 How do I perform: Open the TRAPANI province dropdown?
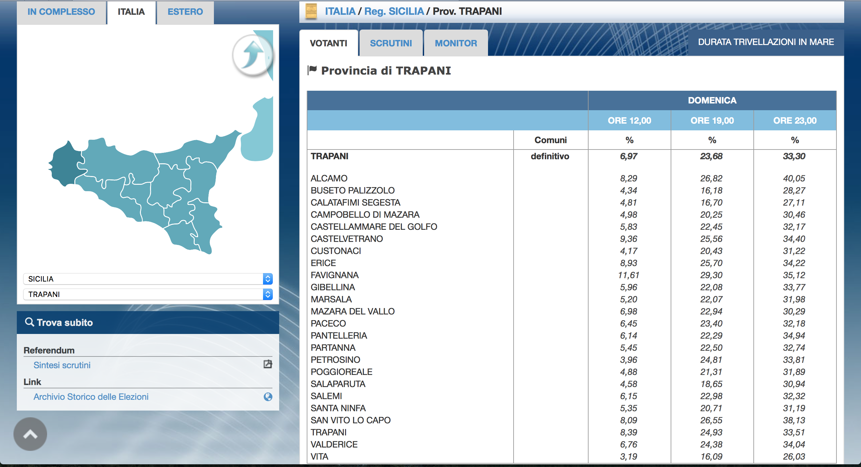[x=148, y=294]
